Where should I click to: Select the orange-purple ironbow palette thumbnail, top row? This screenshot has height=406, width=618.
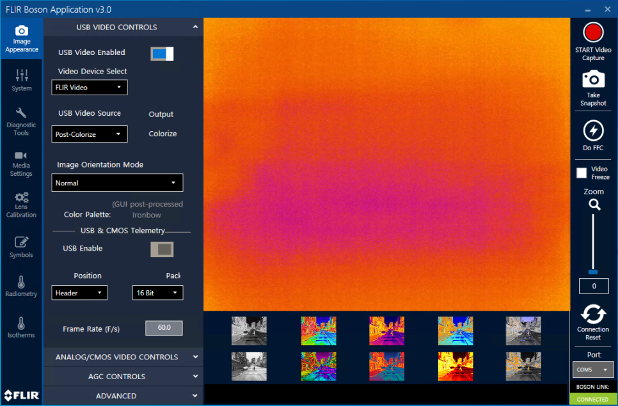pyautogui.click(x=386, y=331)
